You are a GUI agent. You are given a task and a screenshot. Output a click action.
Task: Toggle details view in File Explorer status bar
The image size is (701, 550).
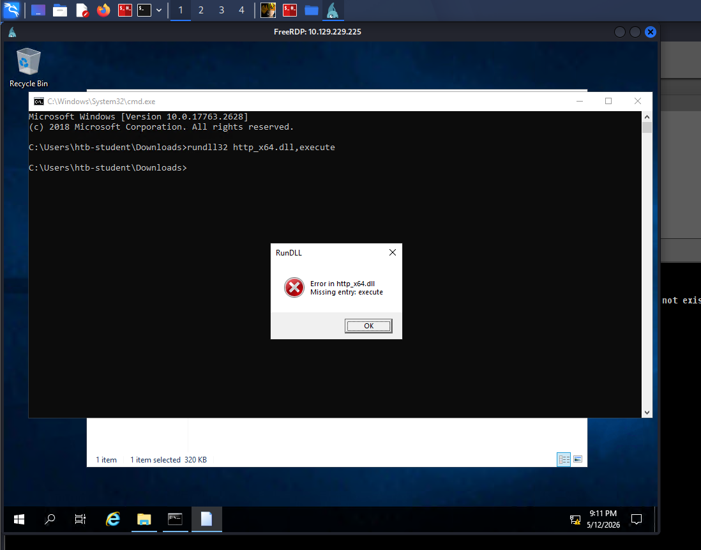point(564,459)
